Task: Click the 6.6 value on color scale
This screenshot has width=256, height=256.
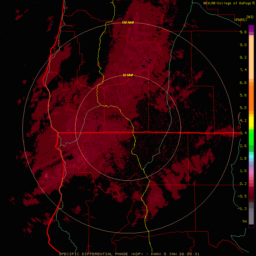Action: point(243,82)
